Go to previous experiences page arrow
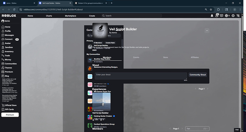 195,89
